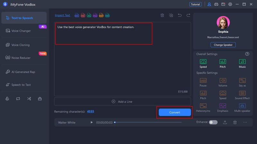Clear text with the trash icon above editor
Screen dimensions: 257x144
(162, 15)
